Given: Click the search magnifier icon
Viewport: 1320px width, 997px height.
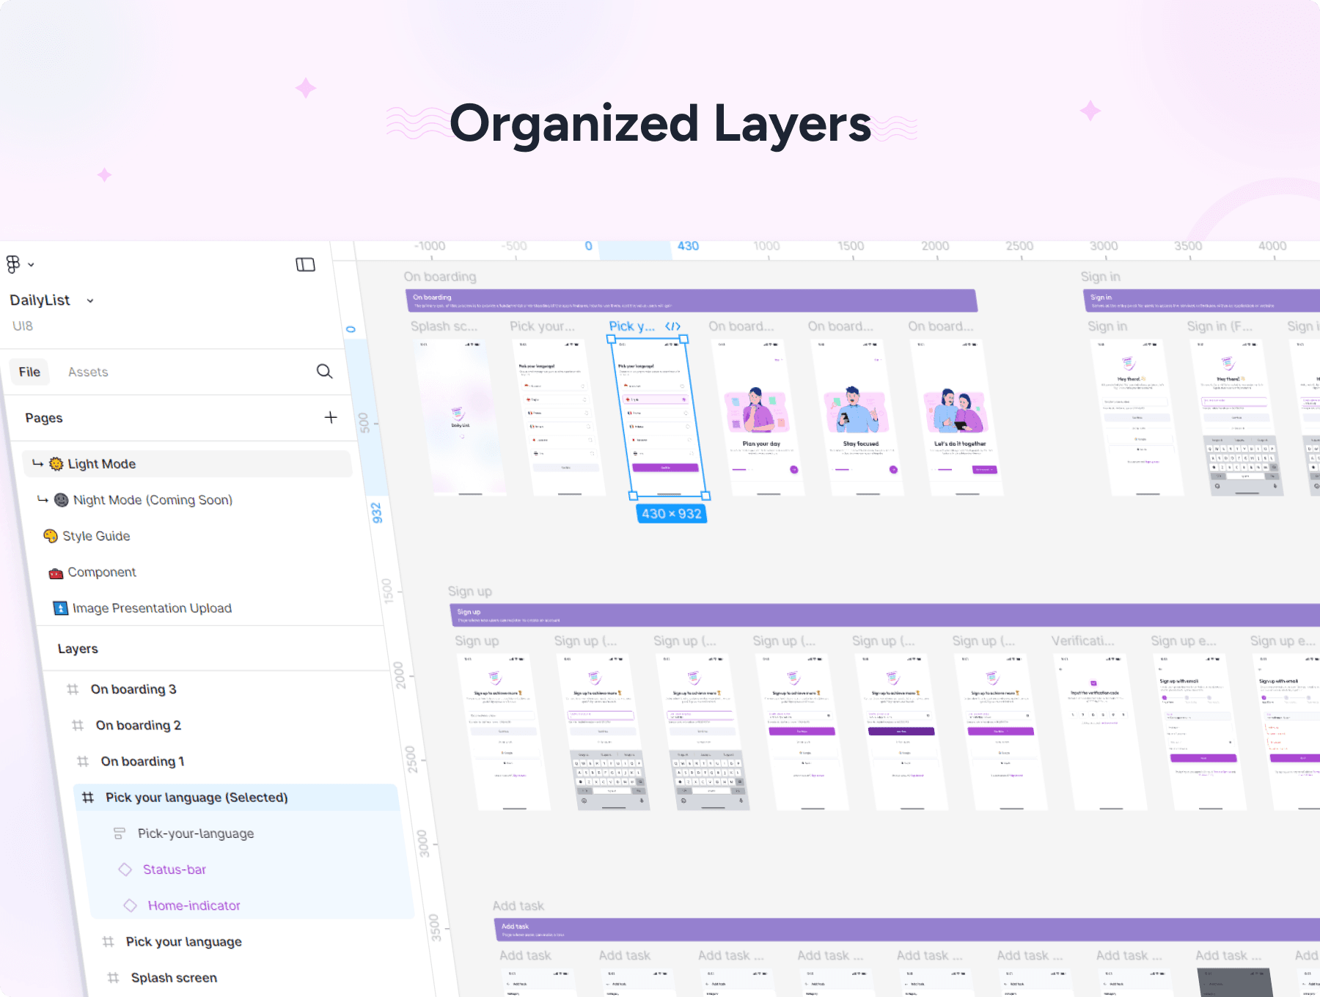Looking at the screenshot, I should point(324,371).
